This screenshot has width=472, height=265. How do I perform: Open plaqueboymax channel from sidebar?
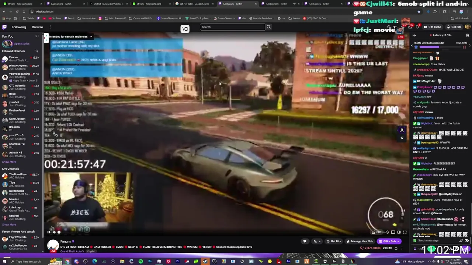(21, 67)
